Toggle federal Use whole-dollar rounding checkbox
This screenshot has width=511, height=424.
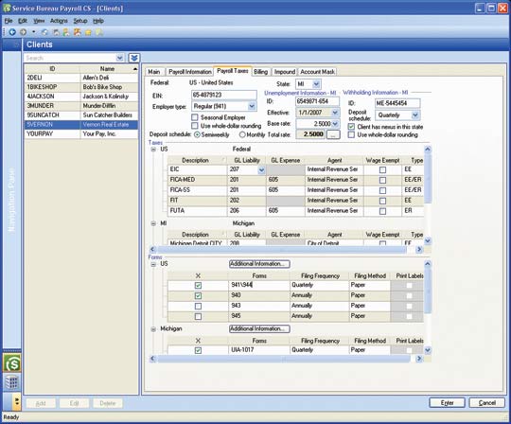pos(195,126)
